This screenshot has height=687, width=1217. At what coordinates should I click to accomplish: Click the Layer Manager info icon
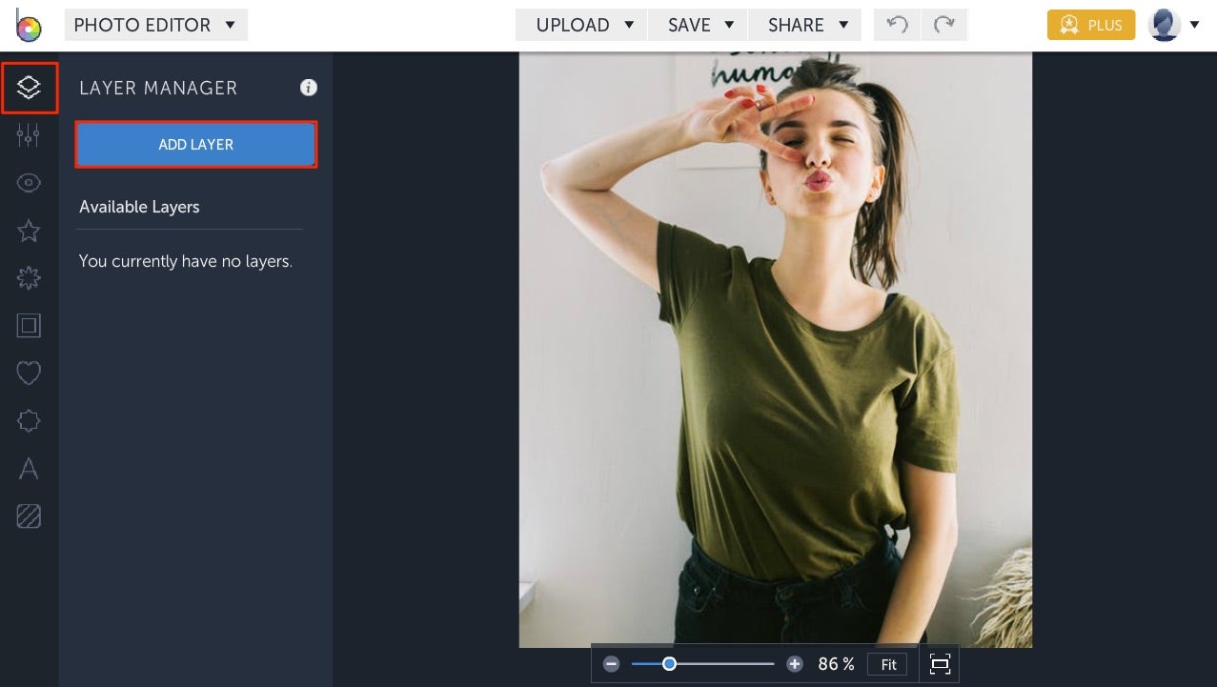(308, 87)
